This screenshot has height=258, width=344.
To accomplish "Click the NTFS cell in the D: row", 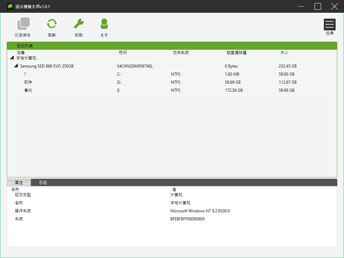I will coord(176,82).
